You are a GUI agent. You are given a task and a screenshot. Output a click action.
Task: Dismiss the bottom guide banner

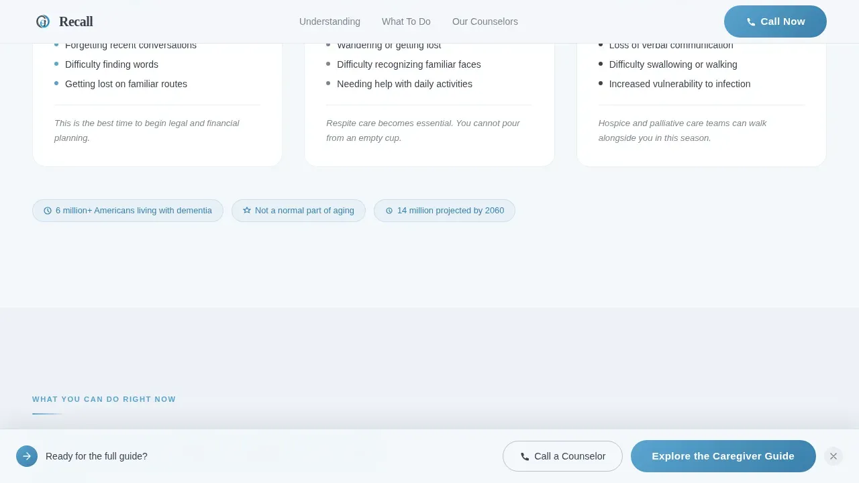pyautogui.click(x=833, y=456)
